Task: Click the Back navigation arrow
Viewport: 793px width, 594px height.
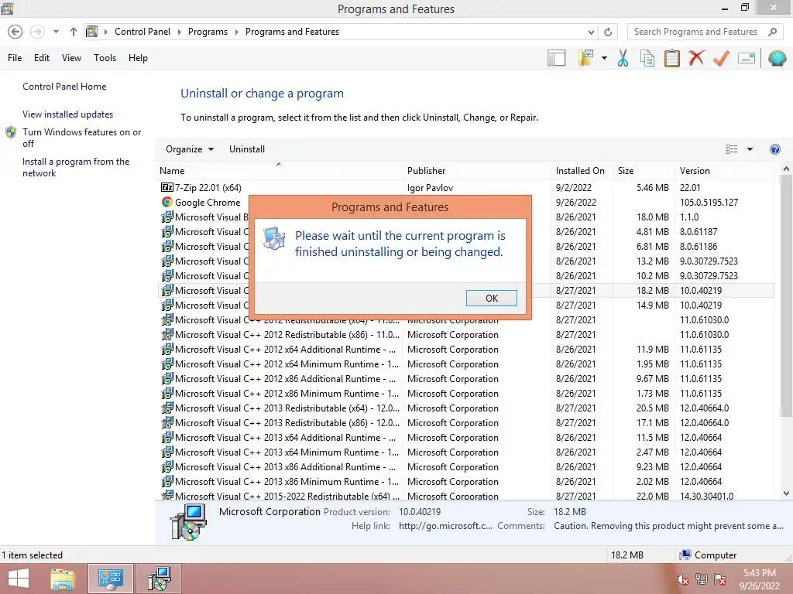Action: 15,32
